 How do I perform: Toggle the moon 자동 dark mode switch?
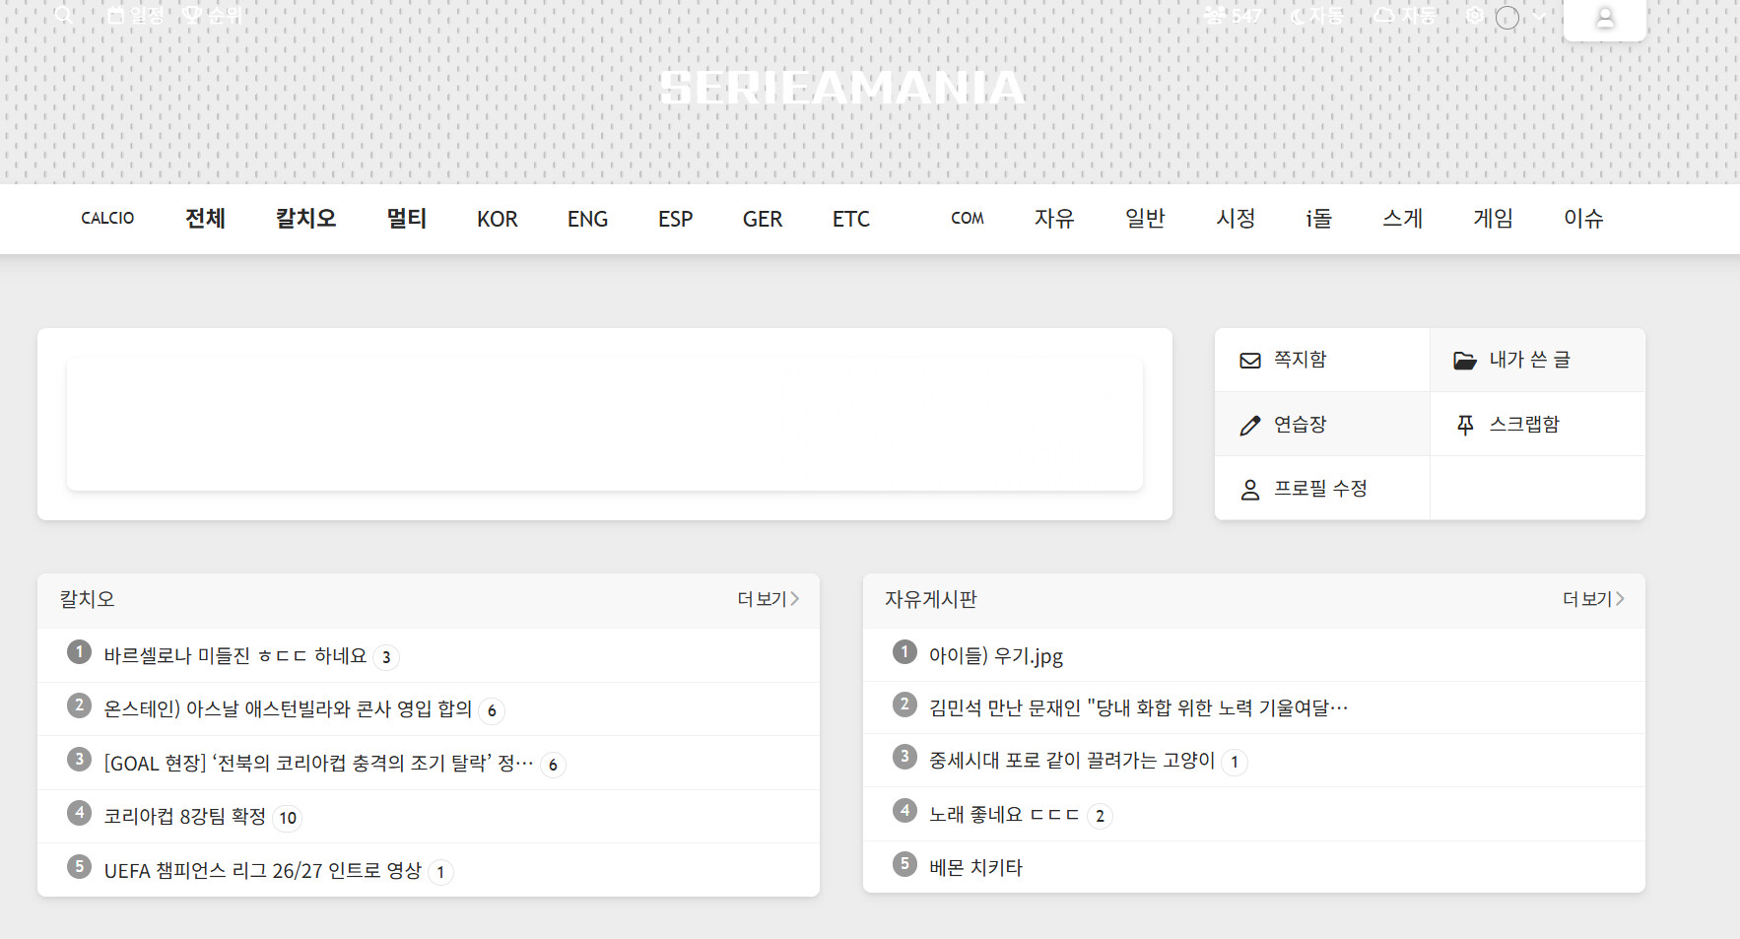point(1317,16)
